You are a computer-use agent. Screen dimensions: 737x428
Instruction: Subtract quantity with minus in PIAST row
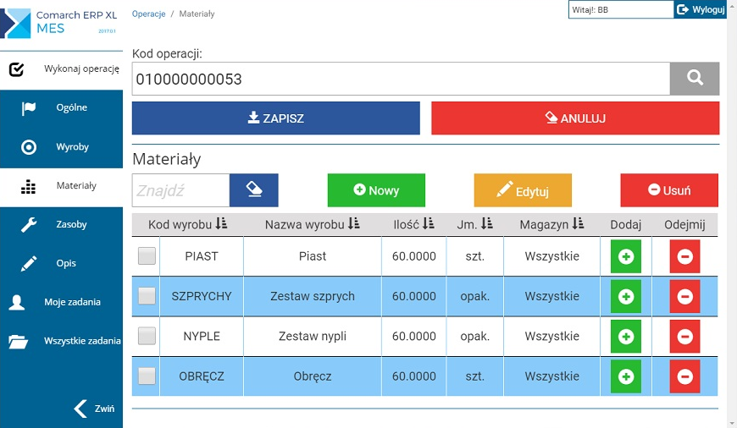tap(684, 256)
